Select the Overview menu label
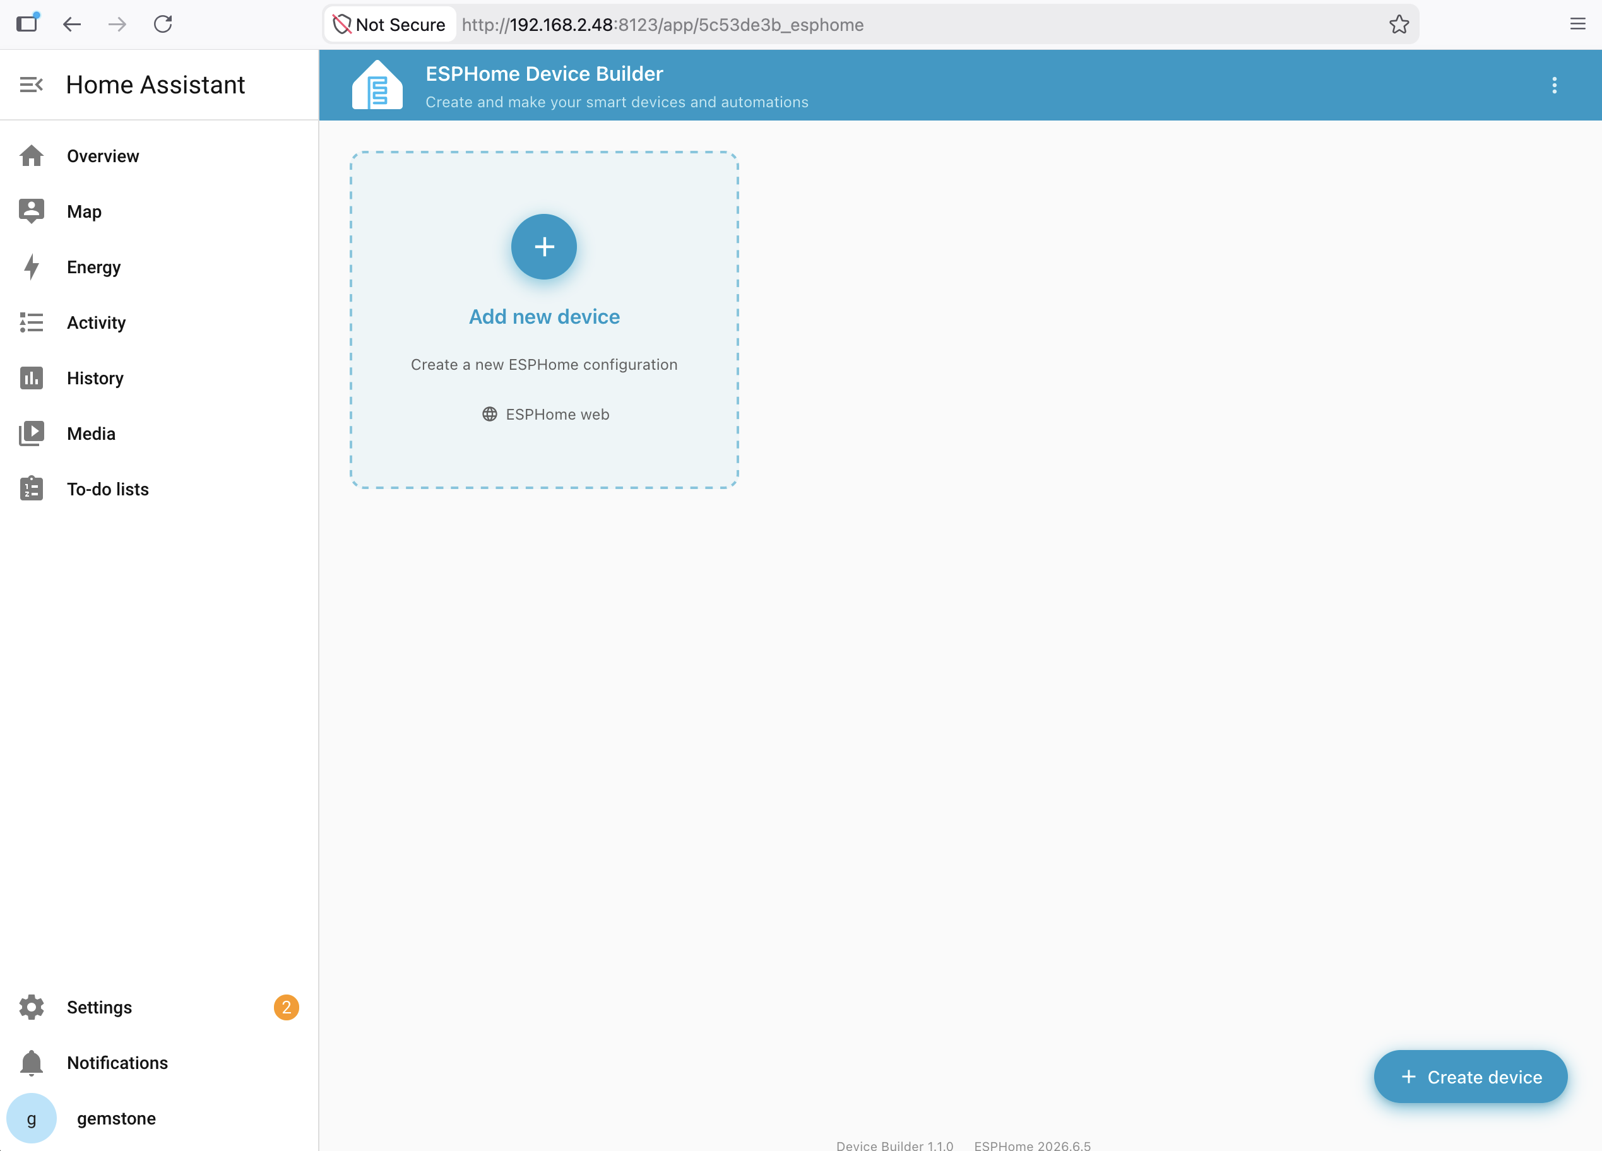Viewport: 1602px width, 1151px height. [x=103, y=156]
